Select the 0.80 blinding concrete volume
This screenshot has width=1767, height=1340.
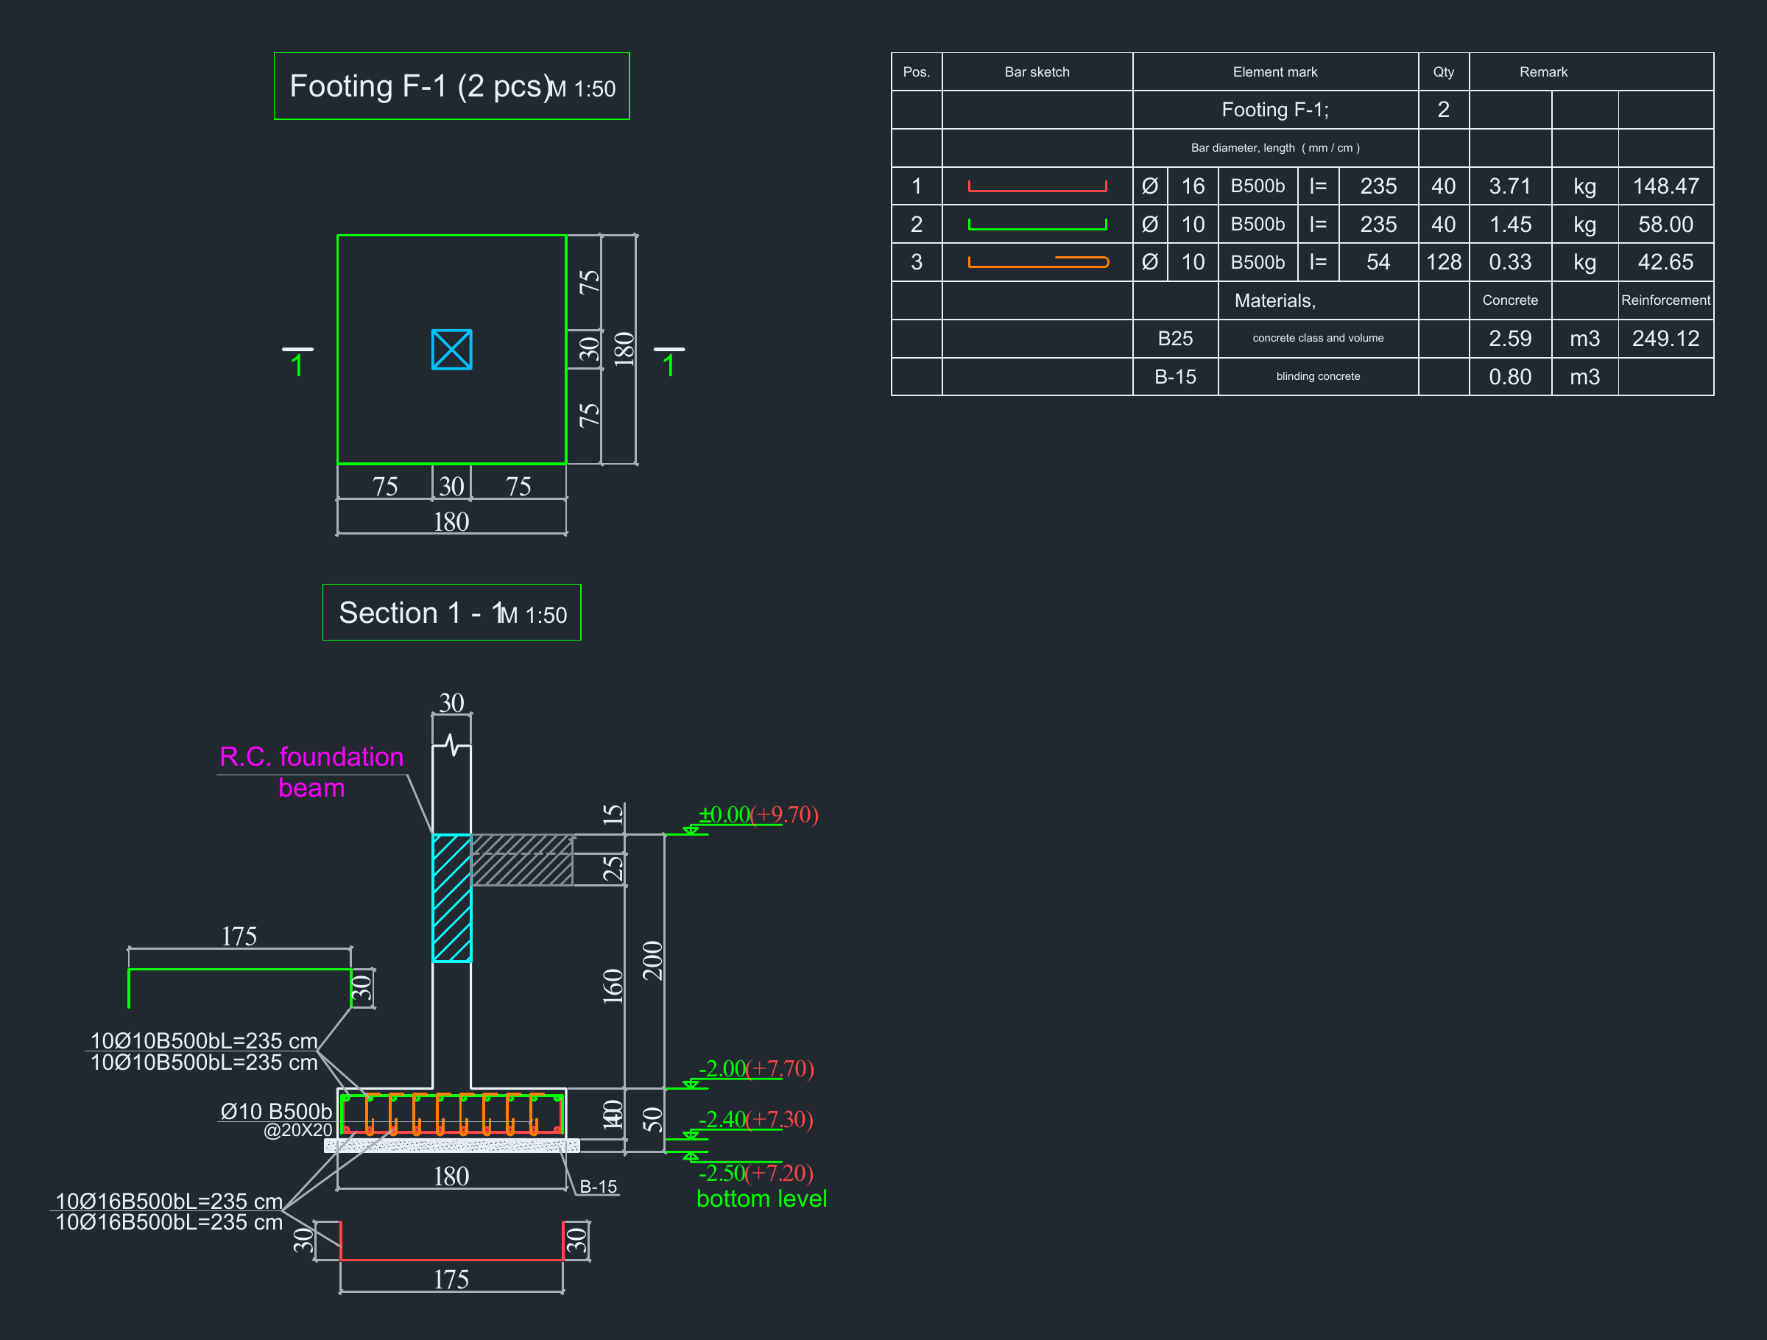tap(1510, 376)
